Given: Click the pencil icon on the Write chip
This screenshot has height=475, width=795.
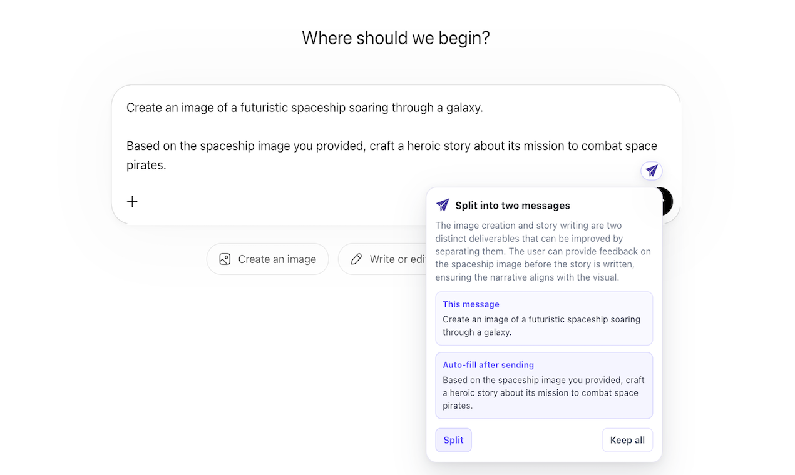Looking at the screenshot, I should [x=356, y=259].
